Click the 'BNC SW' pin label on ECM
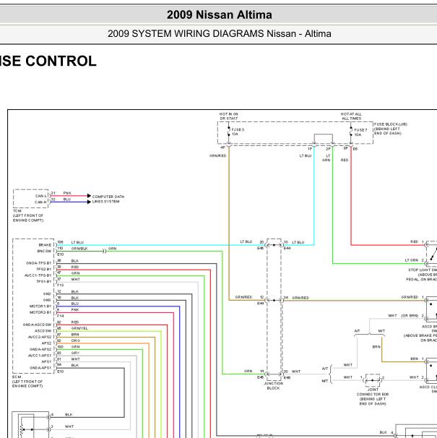 click(44, 251)
